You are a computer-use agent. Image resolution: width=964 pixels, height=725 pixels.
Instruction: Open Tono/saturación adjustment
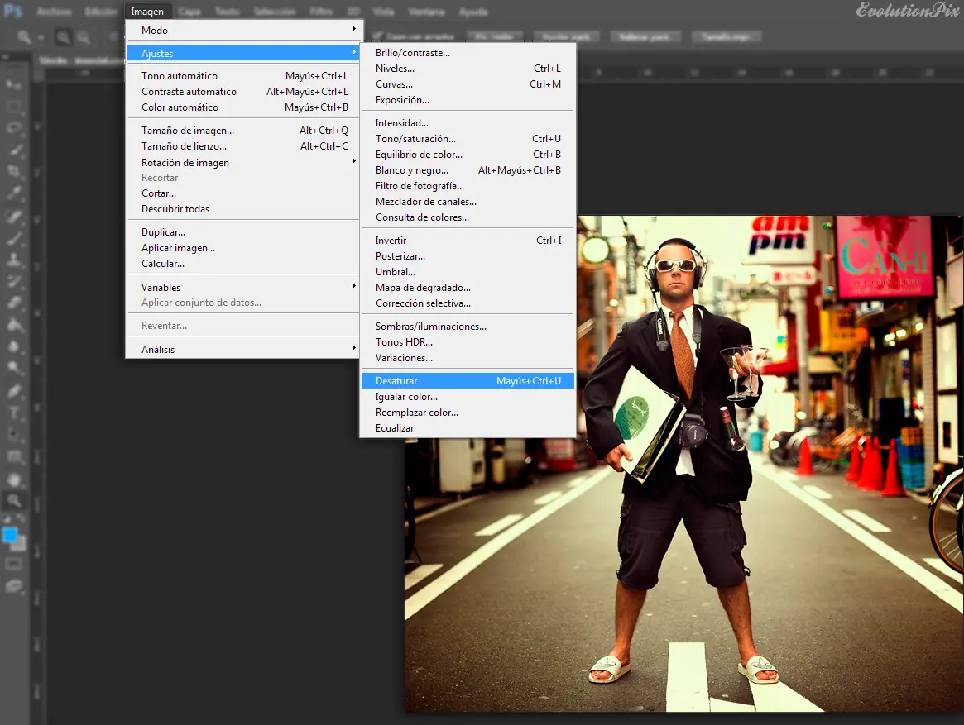[x=468, y=139]
